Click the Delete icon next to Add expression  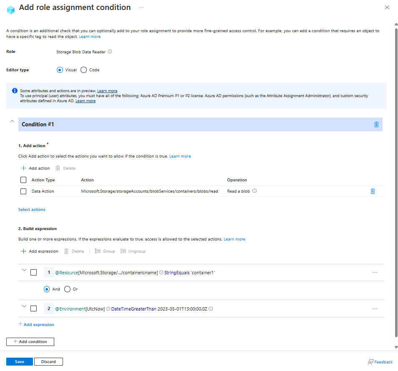[65, 251]
